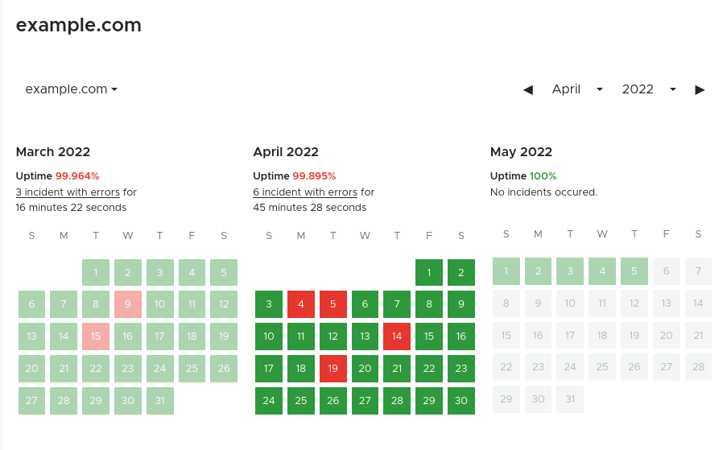The image size is (727, 450).
Task: Go to next month with right arrow
Action: (700, 89)
